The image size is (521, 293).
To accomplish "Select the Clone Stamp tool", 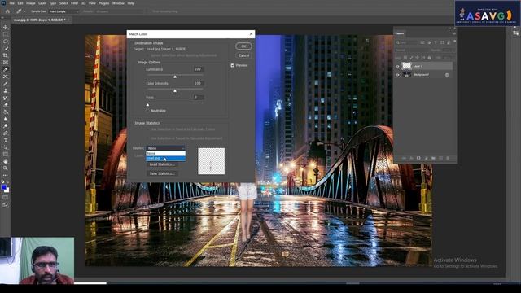I will point(6,90).
